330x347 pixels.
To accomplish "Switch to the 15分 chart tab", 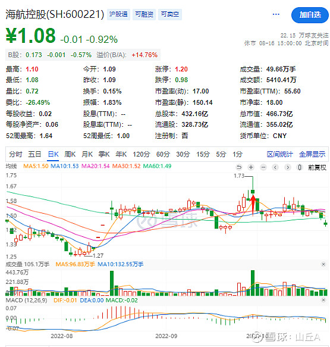I will tap(203, 154).
